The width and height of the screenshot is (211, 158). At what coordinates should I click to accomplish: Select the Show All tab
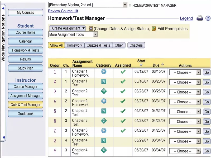(x=56, y=45)
